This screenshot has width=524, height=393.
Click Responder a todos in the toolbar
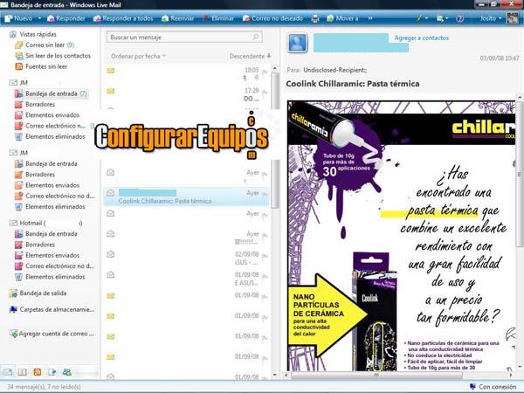click(x=123, y=18)
